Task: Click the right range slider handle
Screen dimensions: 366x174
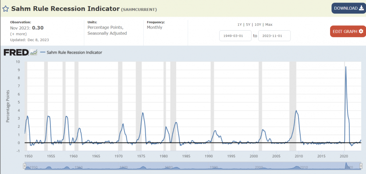Action: (361, 166)
